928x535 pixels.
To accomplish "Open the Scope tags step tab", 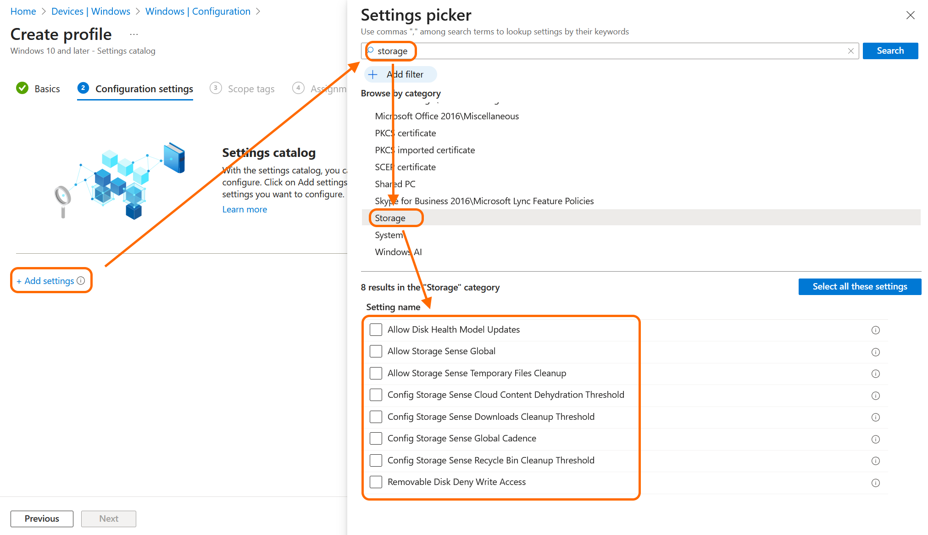I will [251, 89].
